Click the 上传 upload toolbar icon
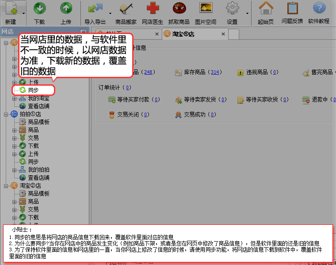 [66, 8]
